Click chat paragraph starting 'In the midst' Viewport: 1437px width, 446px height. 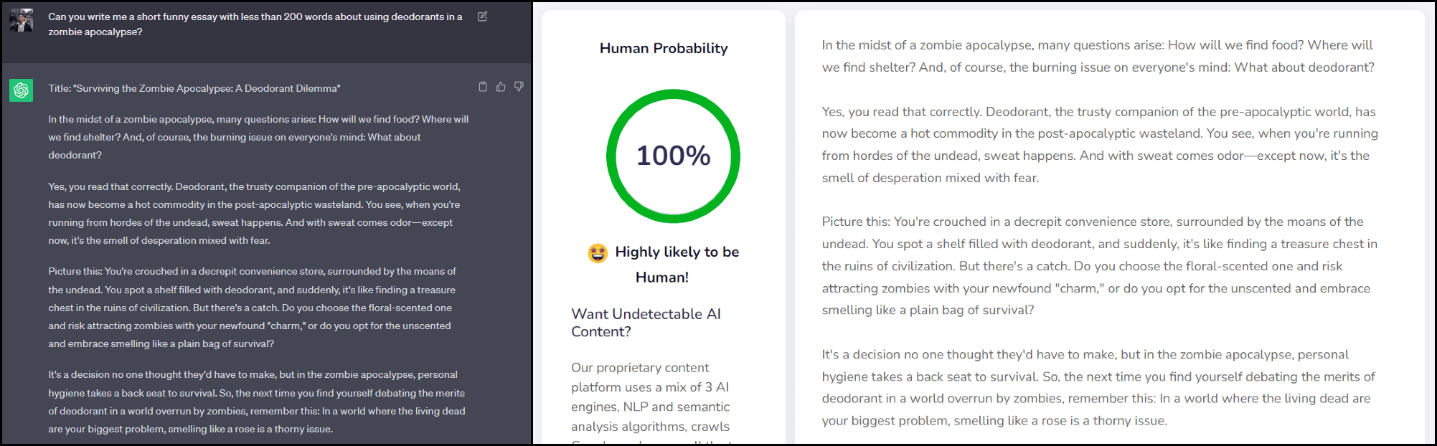pyautogui.click(x=258, y=137)
